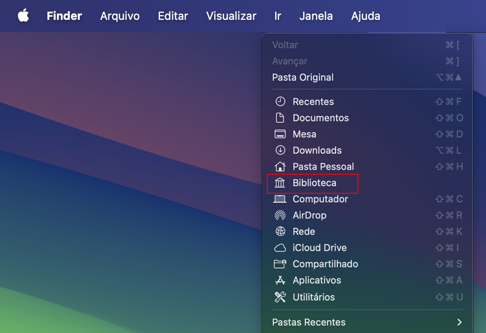486x333 pixels.
Task: Select the house icon for Pasta Pessoal
Action: pyautogui.click(x=281, y=166)
